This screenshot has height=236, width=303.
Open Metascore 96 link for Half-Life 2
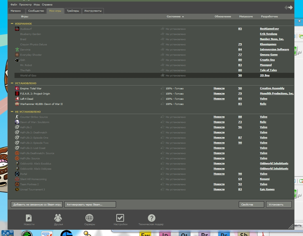tap(240, 127)
